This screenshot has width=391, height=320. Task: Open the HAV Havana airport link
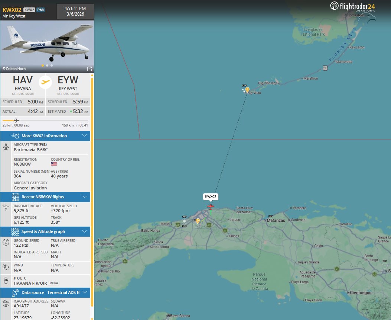(23, 80)
